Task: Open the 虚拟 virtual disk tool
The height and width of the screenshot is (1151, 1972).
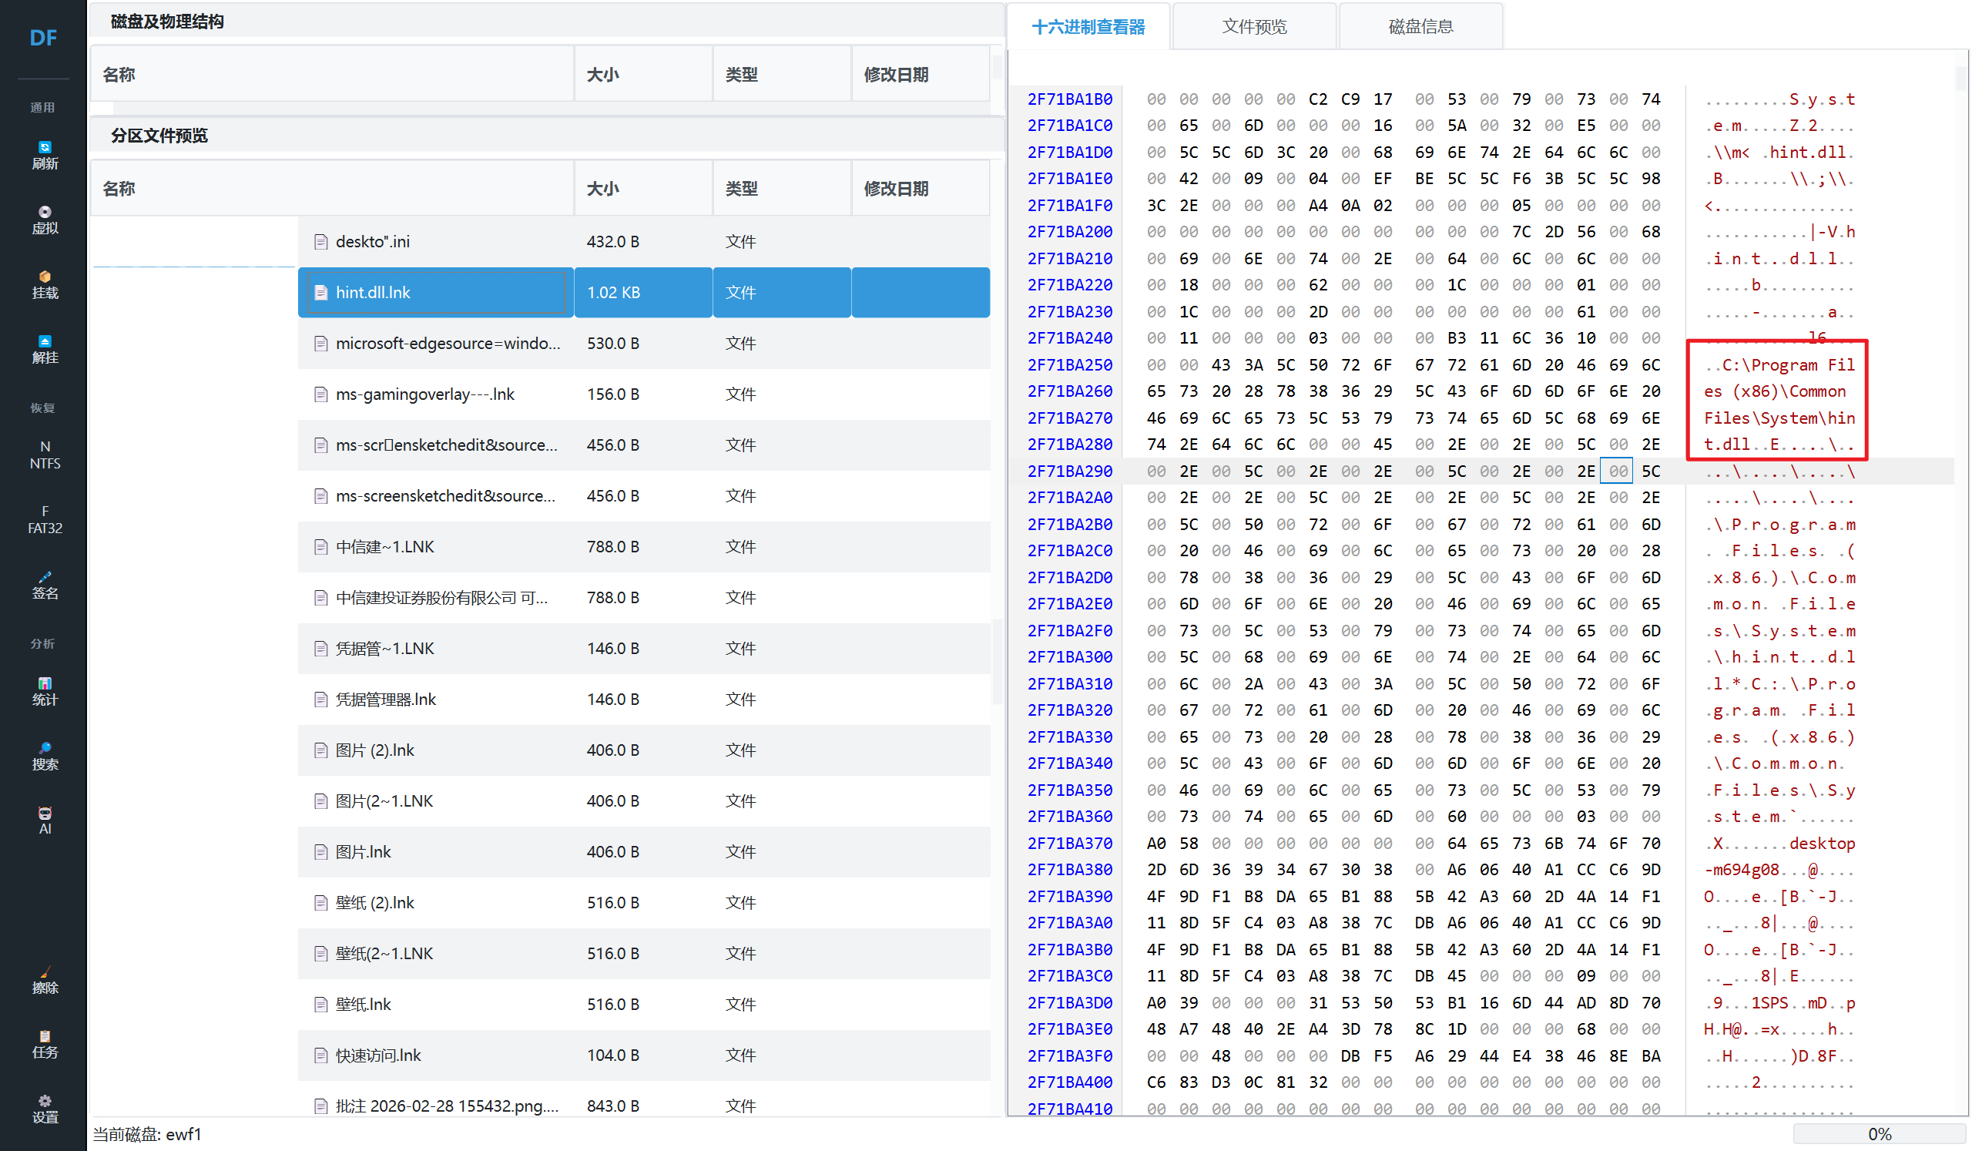Action: coord(45,220)
